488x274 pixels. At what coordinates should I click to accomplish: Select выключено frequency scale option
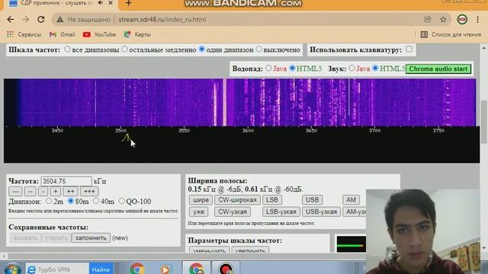tap(259, 49)
